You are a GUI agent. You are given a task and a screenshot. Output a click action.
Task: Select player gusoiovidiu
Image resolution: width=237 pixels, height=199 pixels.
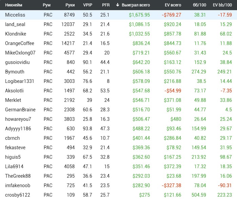point(17,62)
